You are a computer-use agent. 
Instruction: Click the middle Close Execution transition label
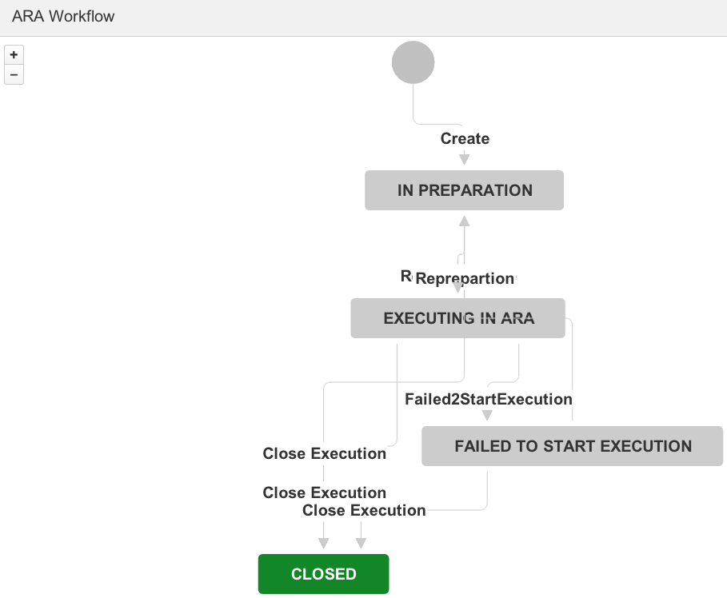coord(324,492)
